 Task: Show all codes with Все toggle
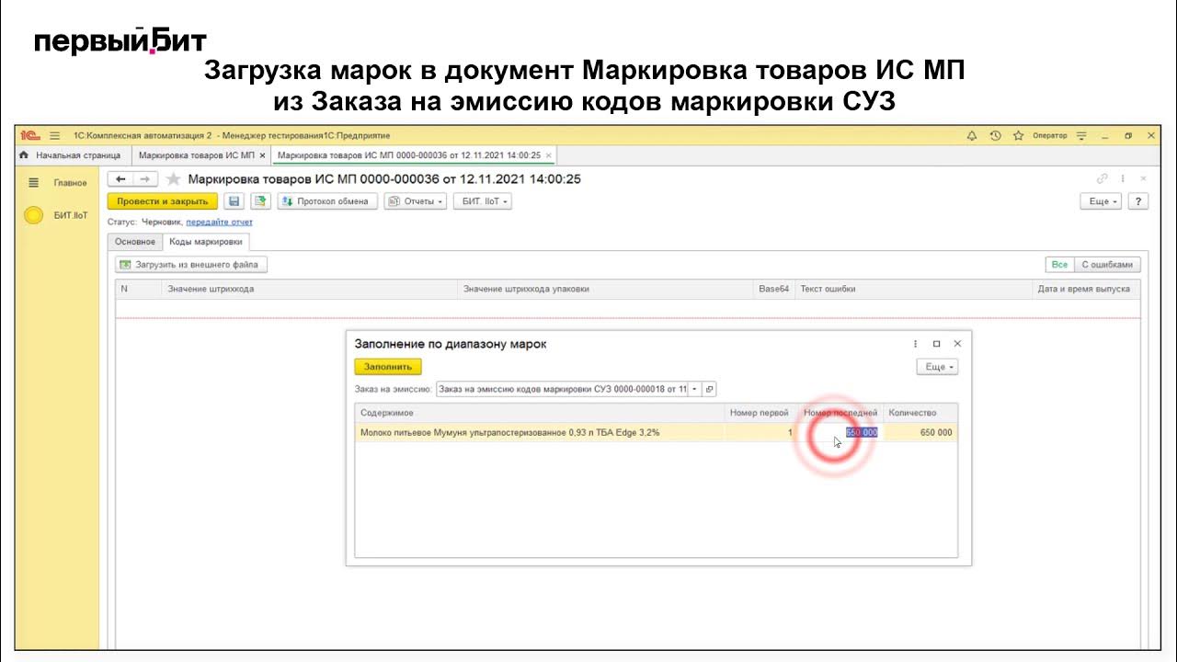pos(1059,265)
